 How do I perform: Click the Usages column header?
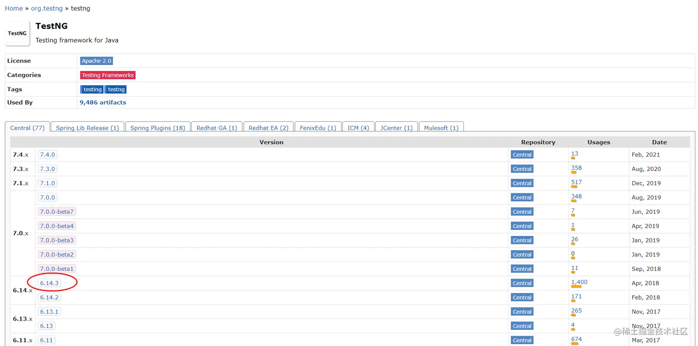pyautogui.click(x=599, y=142)
